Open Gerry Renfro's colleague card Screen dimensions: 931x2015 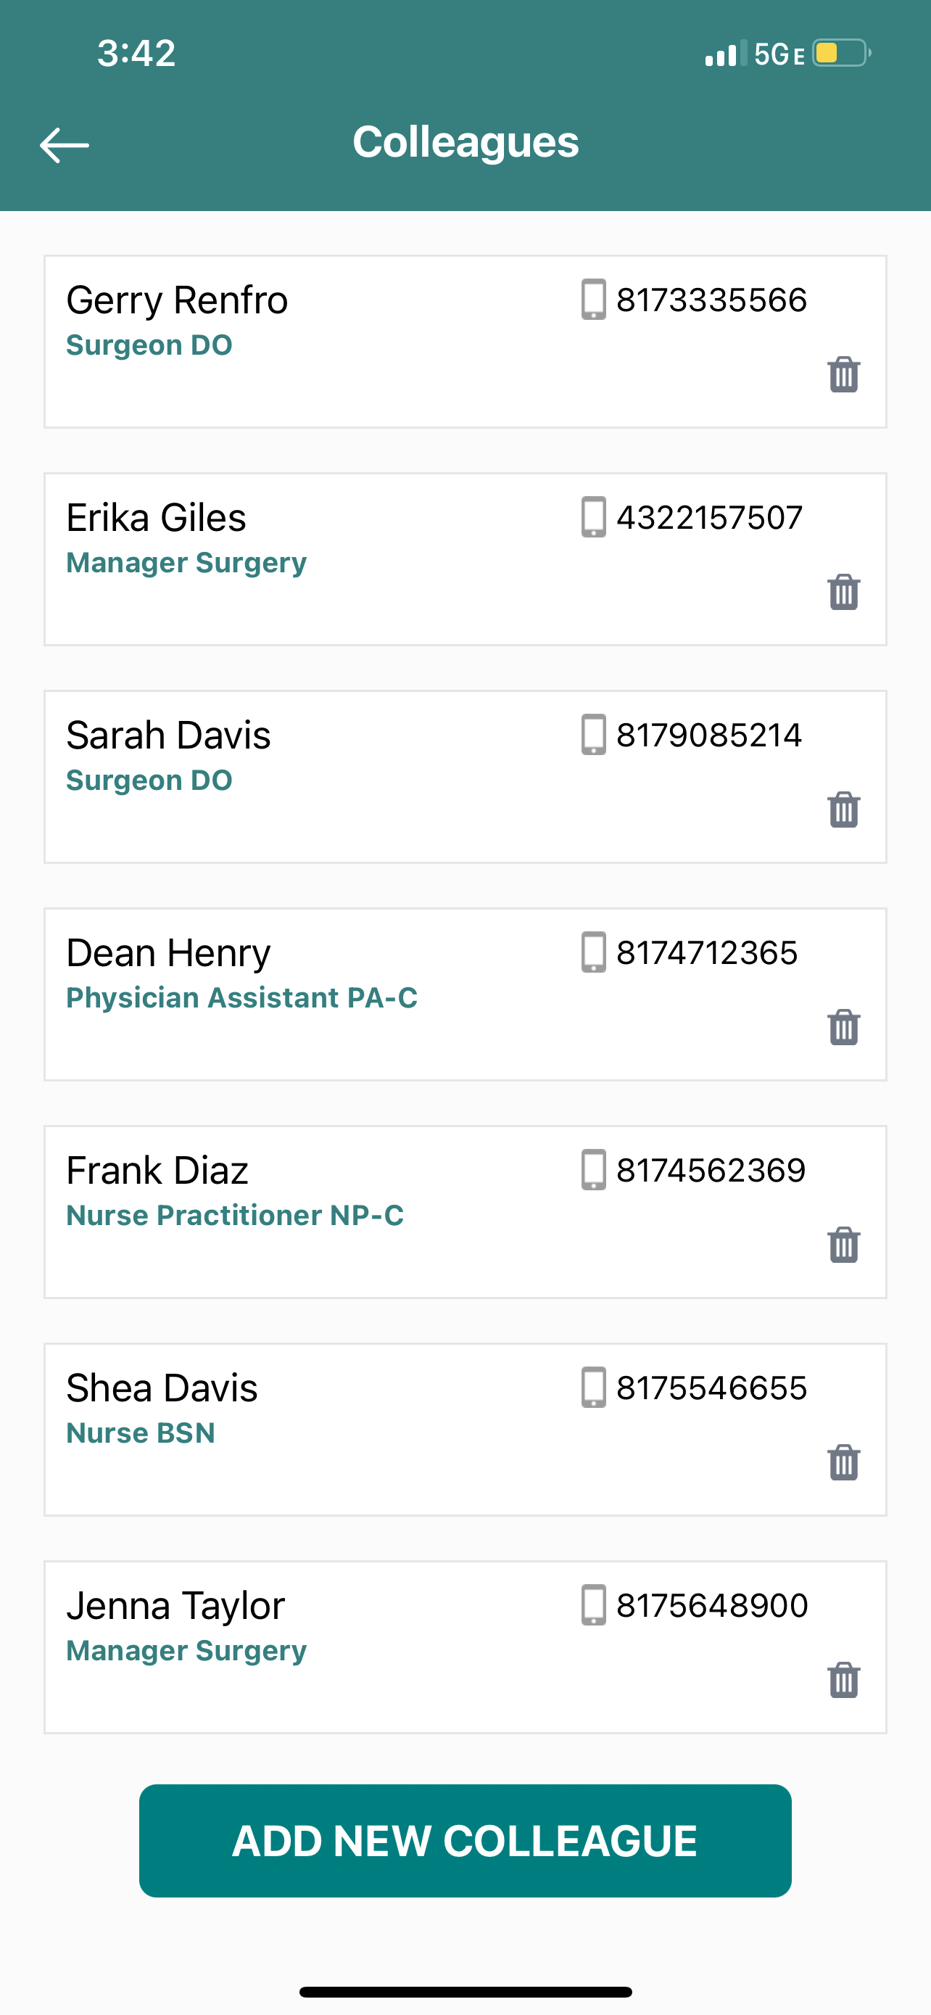click(x=465, y=342)
